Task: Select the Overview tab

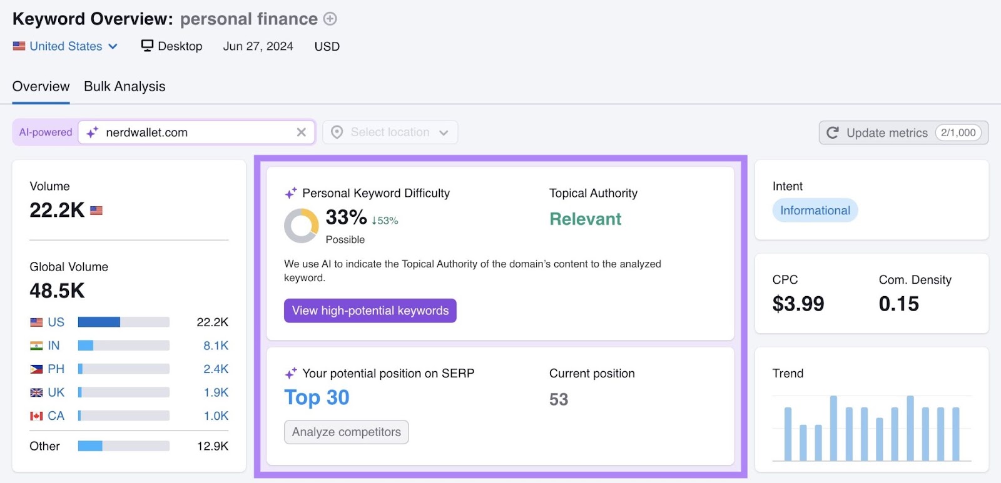Action: pyautogui.click(x=40, y=86)
